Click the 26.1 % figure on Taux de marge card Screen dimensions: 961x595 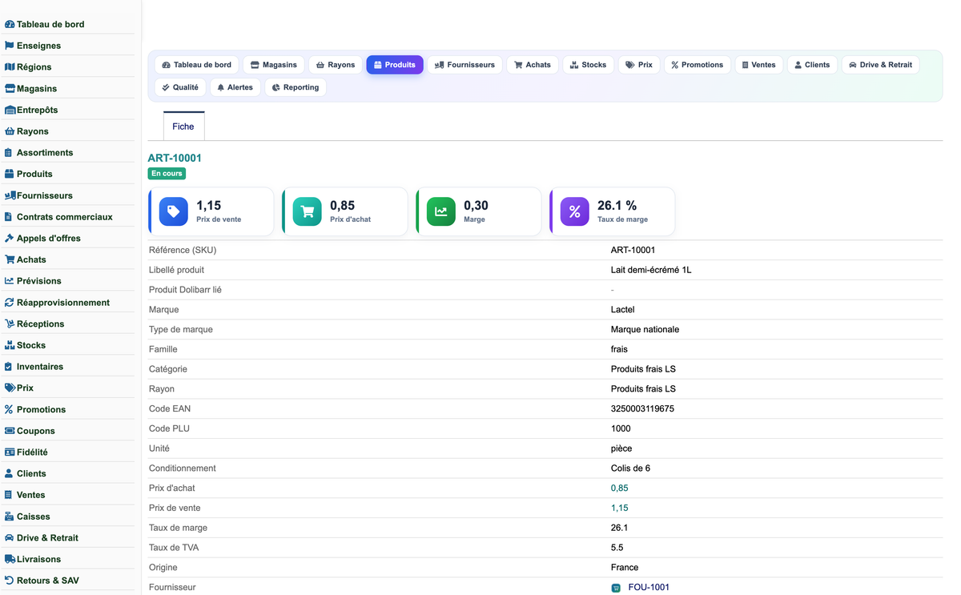[x=617, y=206]
